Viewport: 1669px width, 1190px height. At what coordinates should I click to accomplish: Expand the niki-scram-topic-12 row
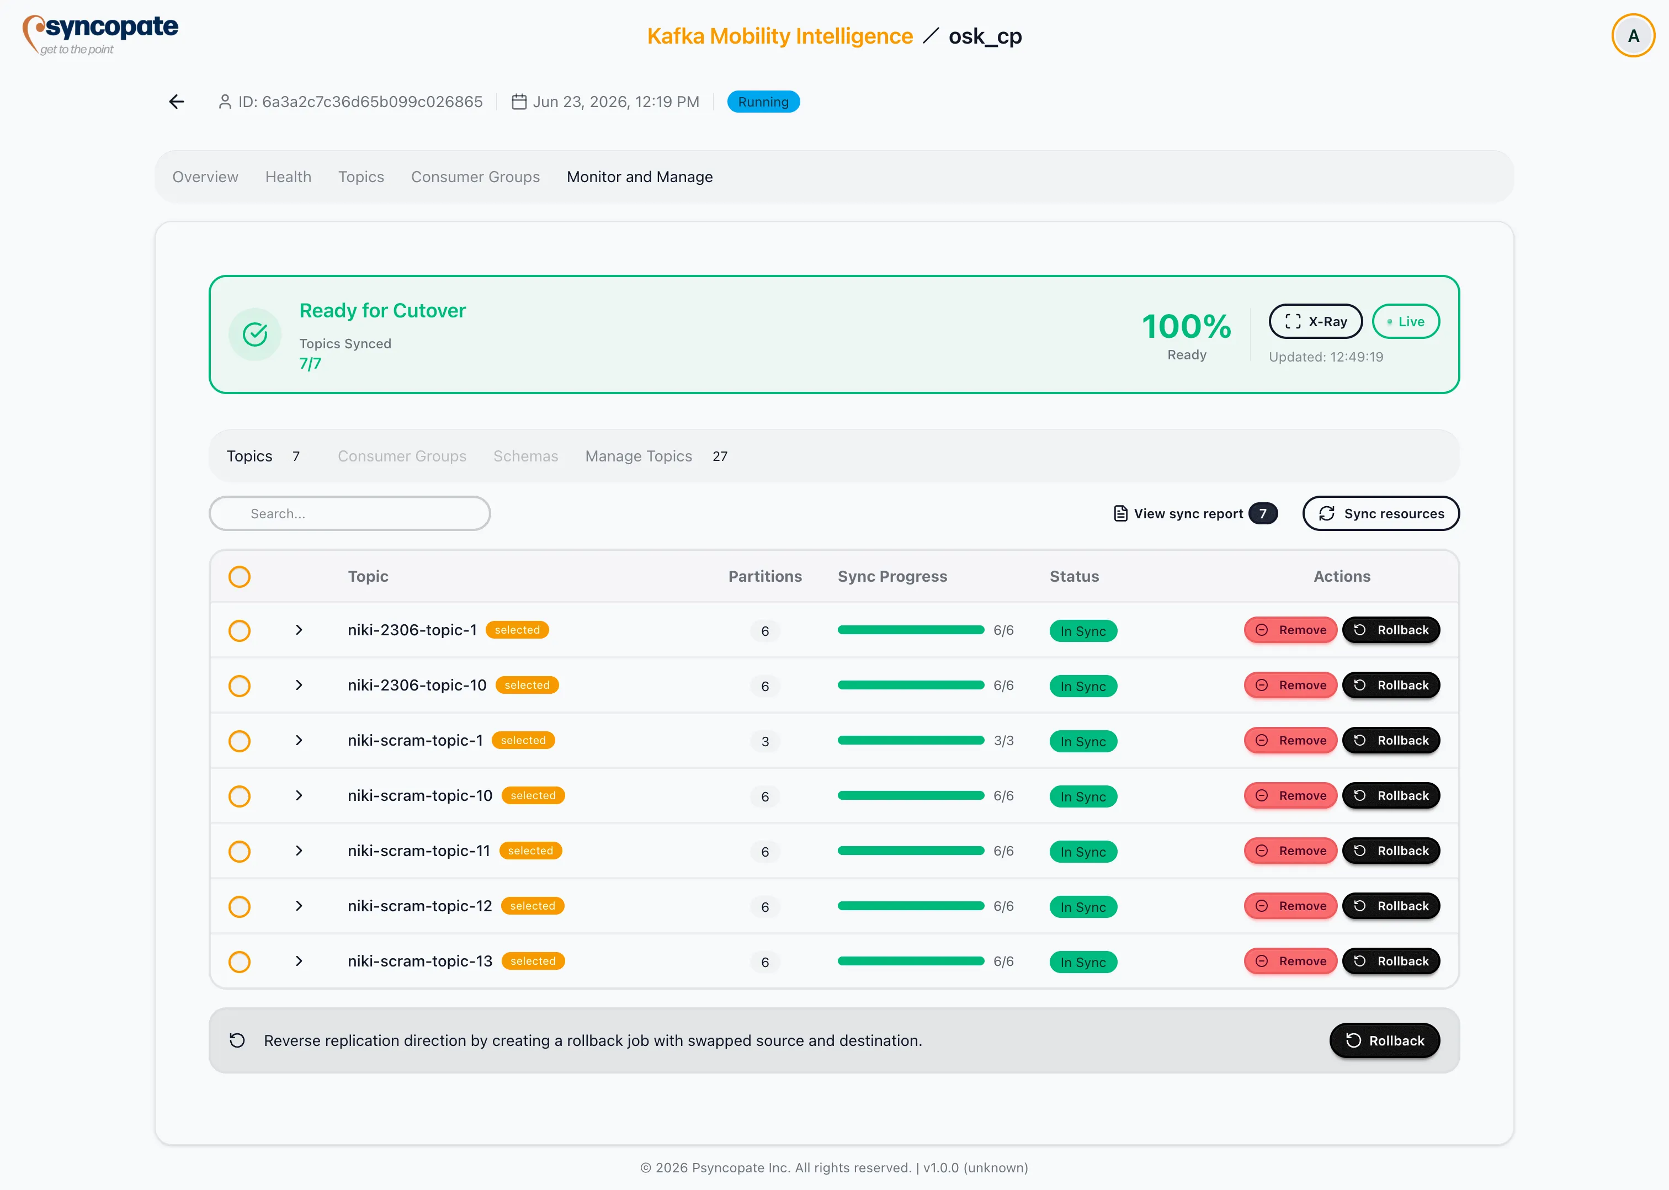tap(299, 906)
